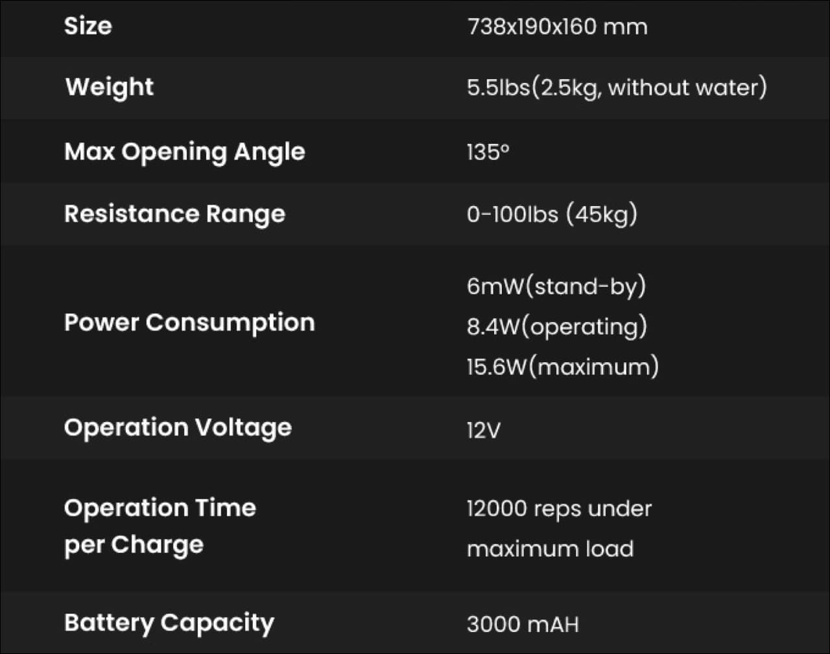Select the Resistance Range label

(x=174, y=214)
